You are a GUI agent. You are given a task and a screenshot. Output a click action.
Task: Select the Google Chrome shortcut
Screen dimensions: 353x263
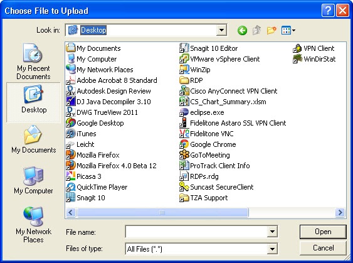(x=208, y=144)
